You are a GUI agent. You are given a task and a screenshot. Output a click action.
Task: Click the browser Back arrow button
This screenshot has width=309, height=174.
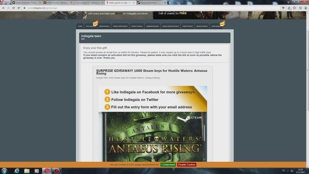click(3, 8)
